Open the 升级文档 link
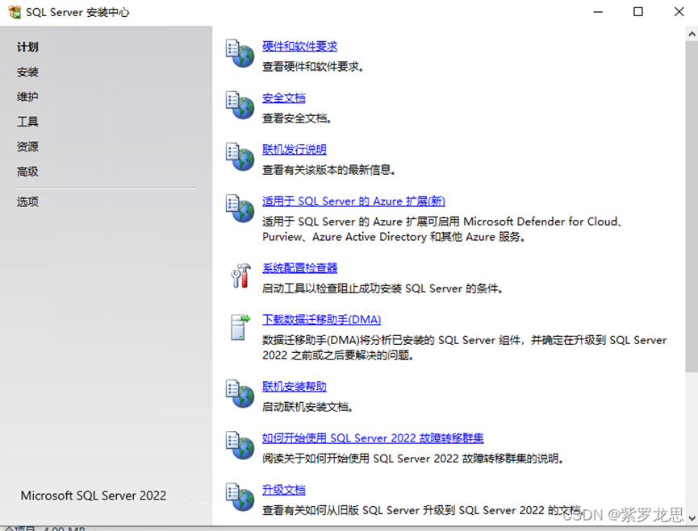 pyautogui.click(x=283, y=489)
